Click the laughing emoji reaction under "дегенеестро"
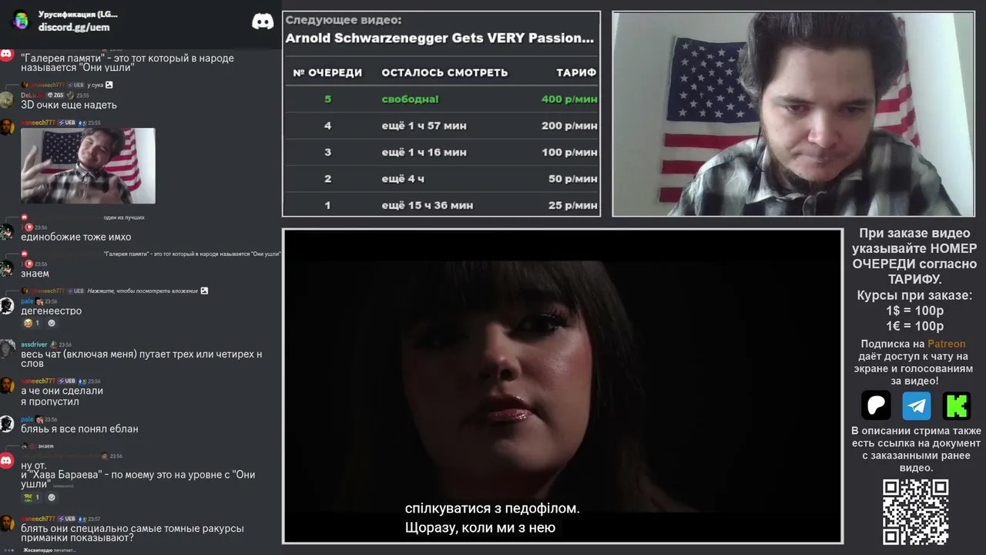Screen dimensions: 986x555 tap(32, 323)
